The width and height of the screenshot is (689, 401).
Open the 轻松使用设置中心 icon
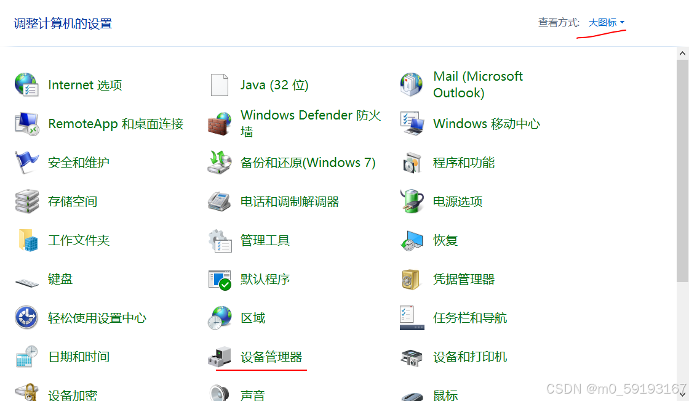coord(26,317)
